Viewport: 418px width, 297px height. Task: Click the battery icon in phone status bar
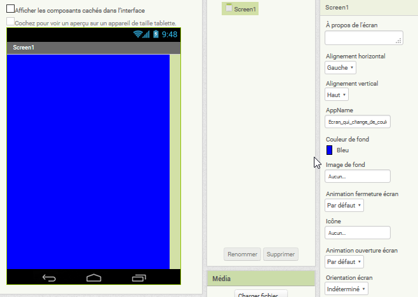156,34
